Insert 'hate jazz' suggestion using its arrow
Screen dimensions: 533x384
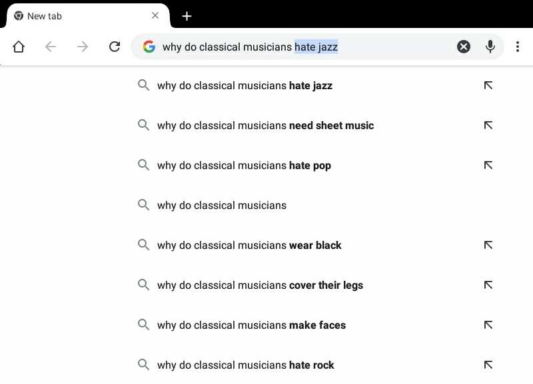click(488, 85)
